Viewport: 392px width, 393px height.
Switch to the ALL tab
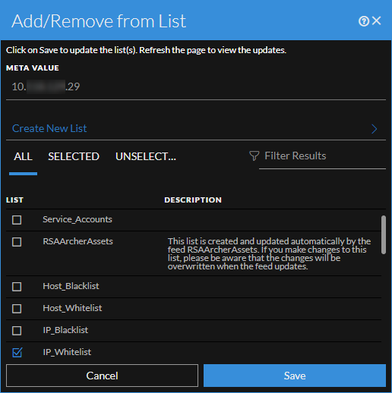pos(23,156)
